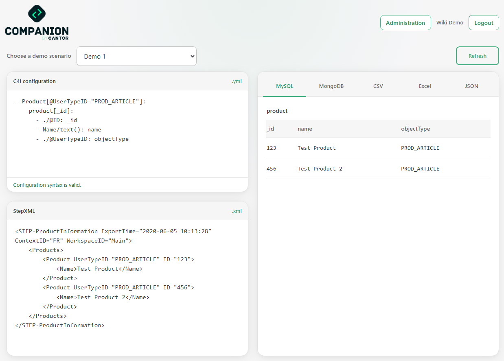Click the 'product[_id]:' config line
This screenshot has width=504, height=361.
tap(51, 111)
